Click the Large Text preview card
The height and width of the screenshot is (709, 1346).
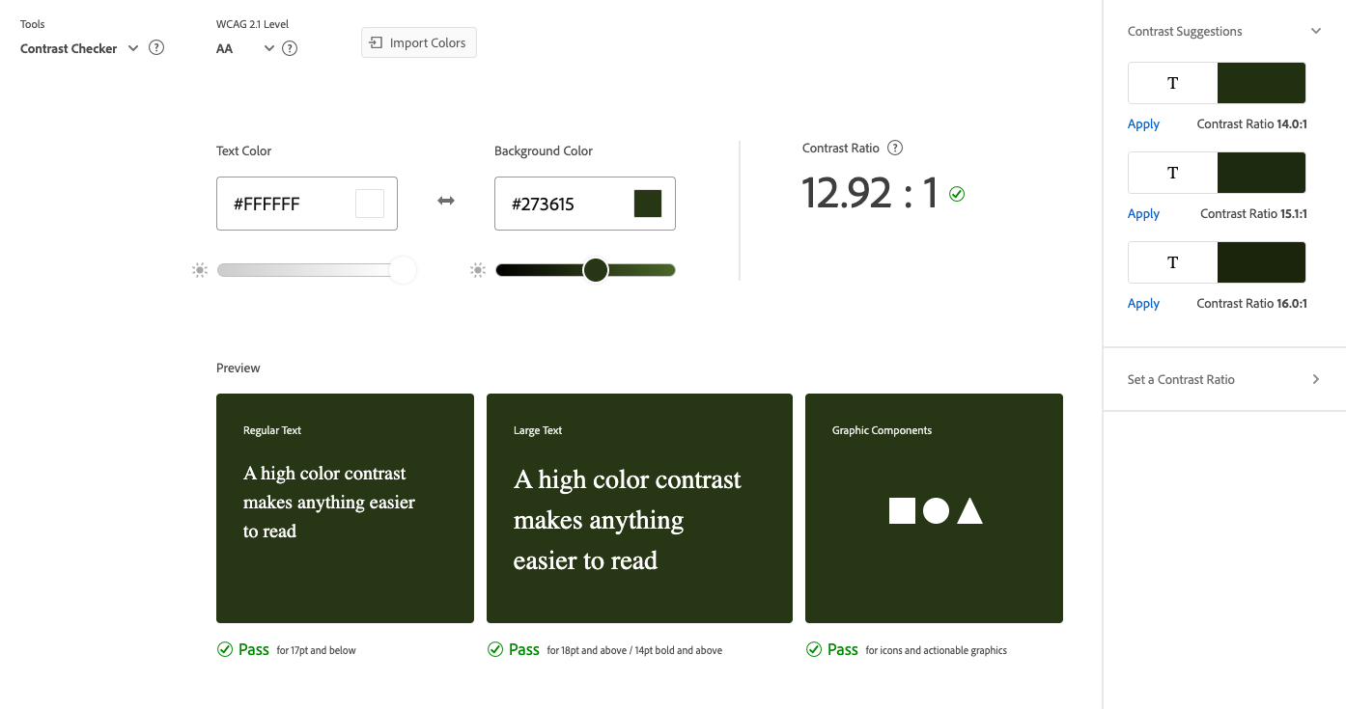(x=639, y=508)
